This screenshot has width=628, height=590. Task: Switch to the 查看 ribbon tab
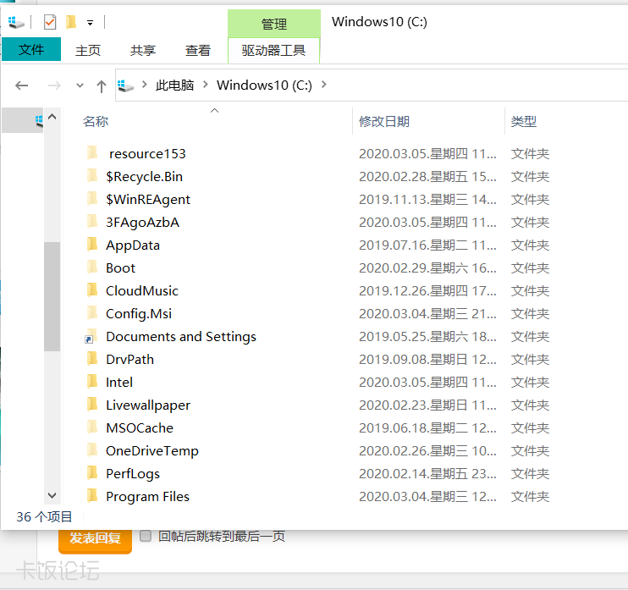pyautogui.click(x=197, y=50)
